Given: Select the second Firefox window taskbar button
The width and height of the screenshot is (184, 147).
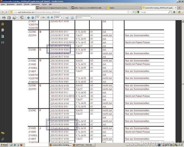Looking at the screenshot, I should [84, 145].
